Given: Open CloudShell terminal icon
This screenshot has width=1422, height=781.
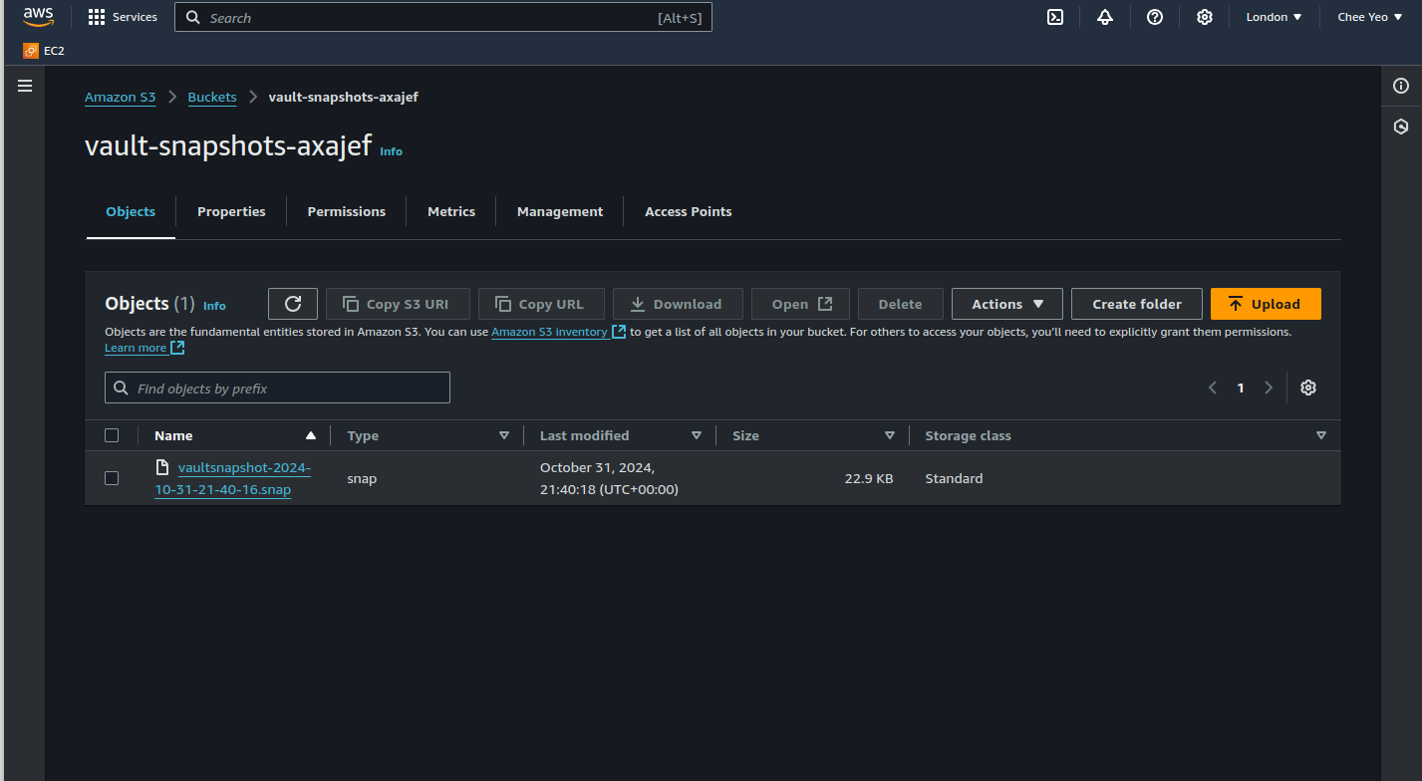Looking at the screenshot, I should click(1055, 17).
